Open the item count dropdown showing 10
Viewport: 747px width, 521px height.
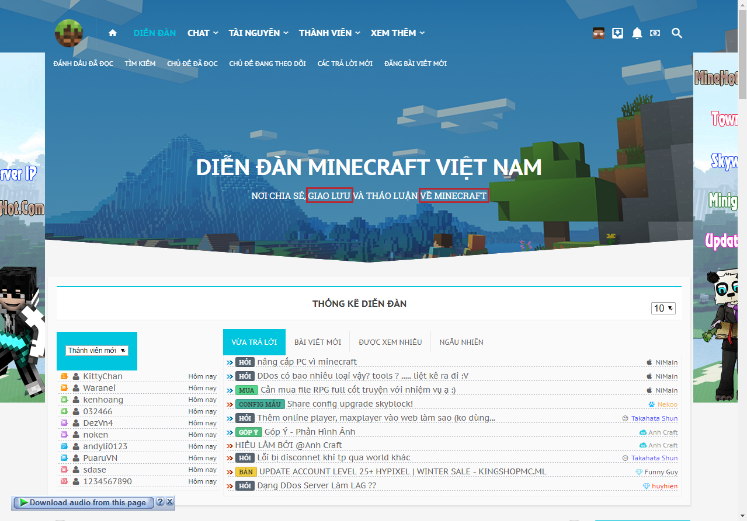click(x=663, y=308)
